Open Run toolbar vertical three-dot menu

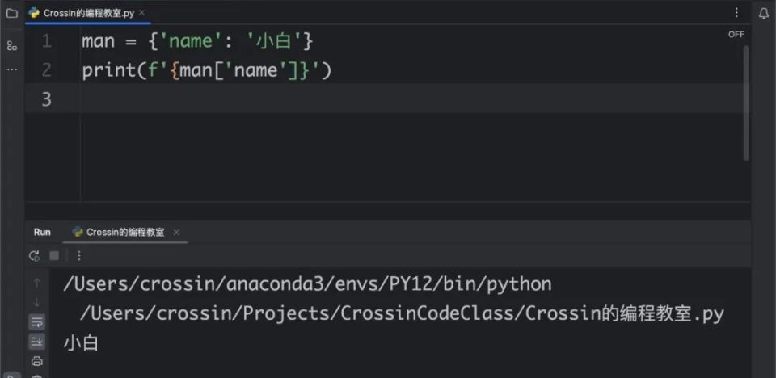point(79,256)
